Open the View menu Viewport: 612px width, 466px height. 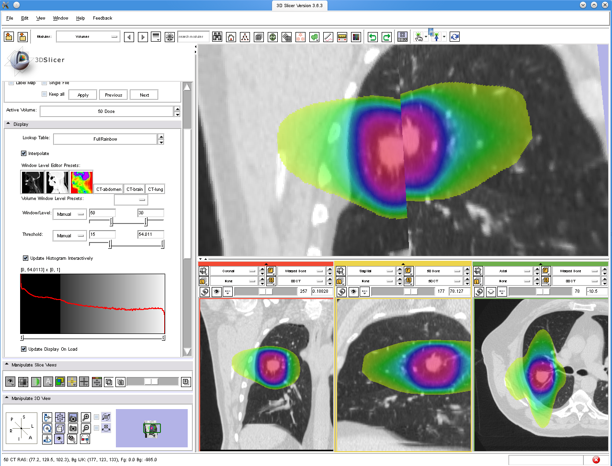pyautogui.click(x=41, y=18)
